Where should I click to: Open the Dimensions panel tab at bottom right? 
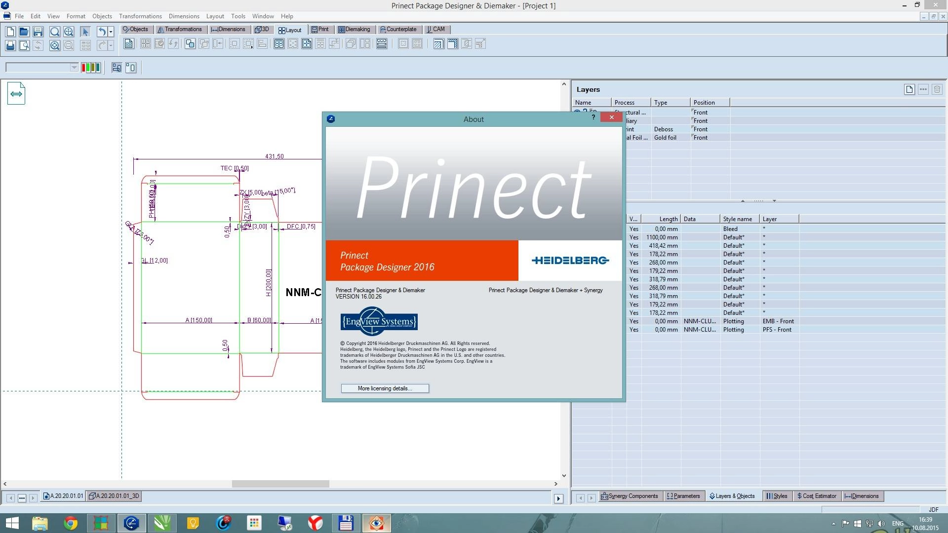862,496
